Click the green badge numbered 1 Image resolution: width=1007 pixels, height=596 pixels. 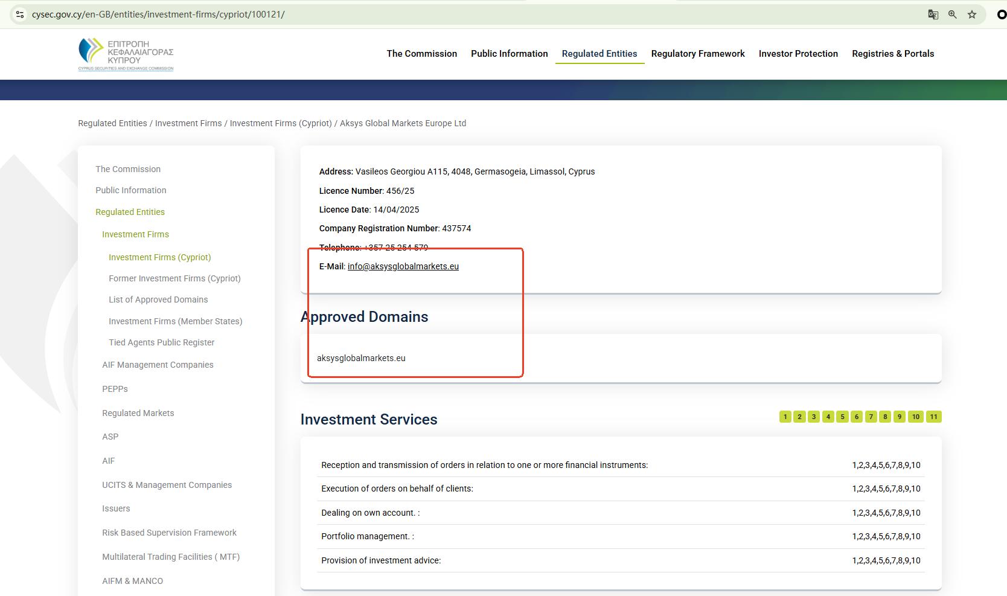[785, 417]
